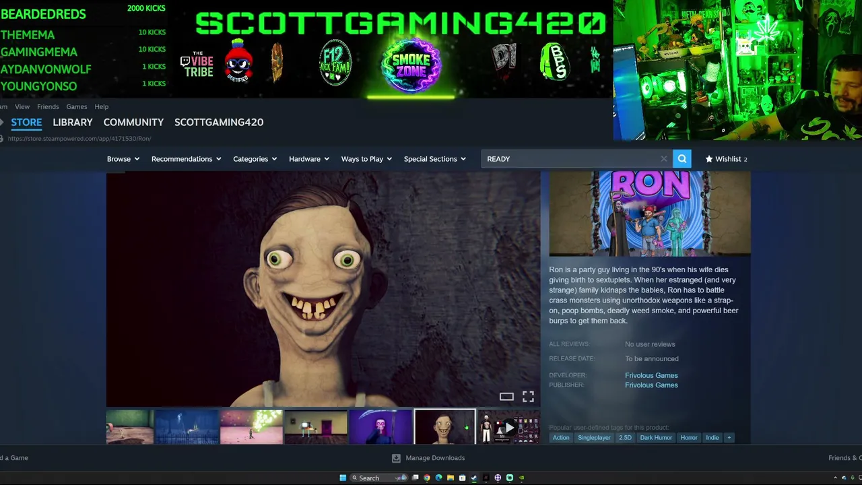
Task: Open the Games menu
Action: pyautogui.click(x=77, y=106)
